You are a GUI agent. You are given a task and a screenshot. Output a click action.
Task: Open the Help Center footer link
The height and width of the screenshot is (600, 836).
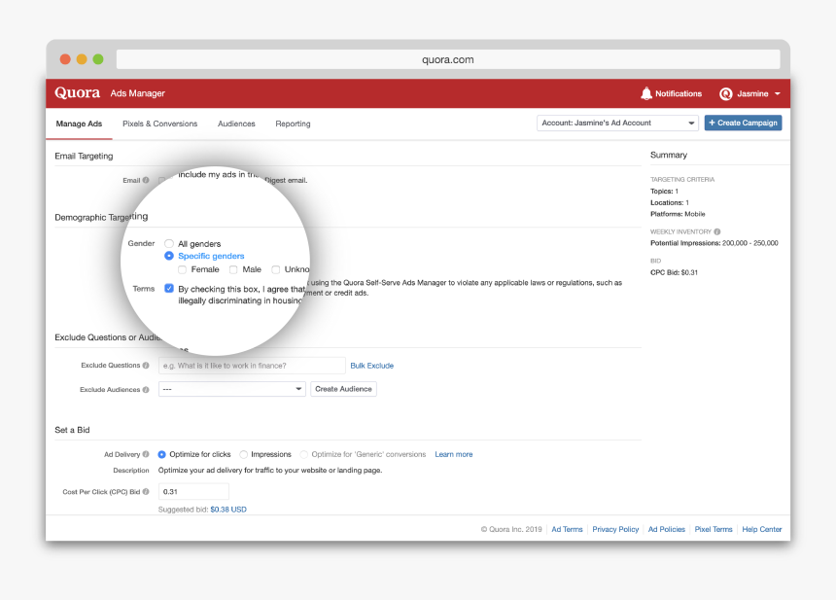[x=762, y=530]
